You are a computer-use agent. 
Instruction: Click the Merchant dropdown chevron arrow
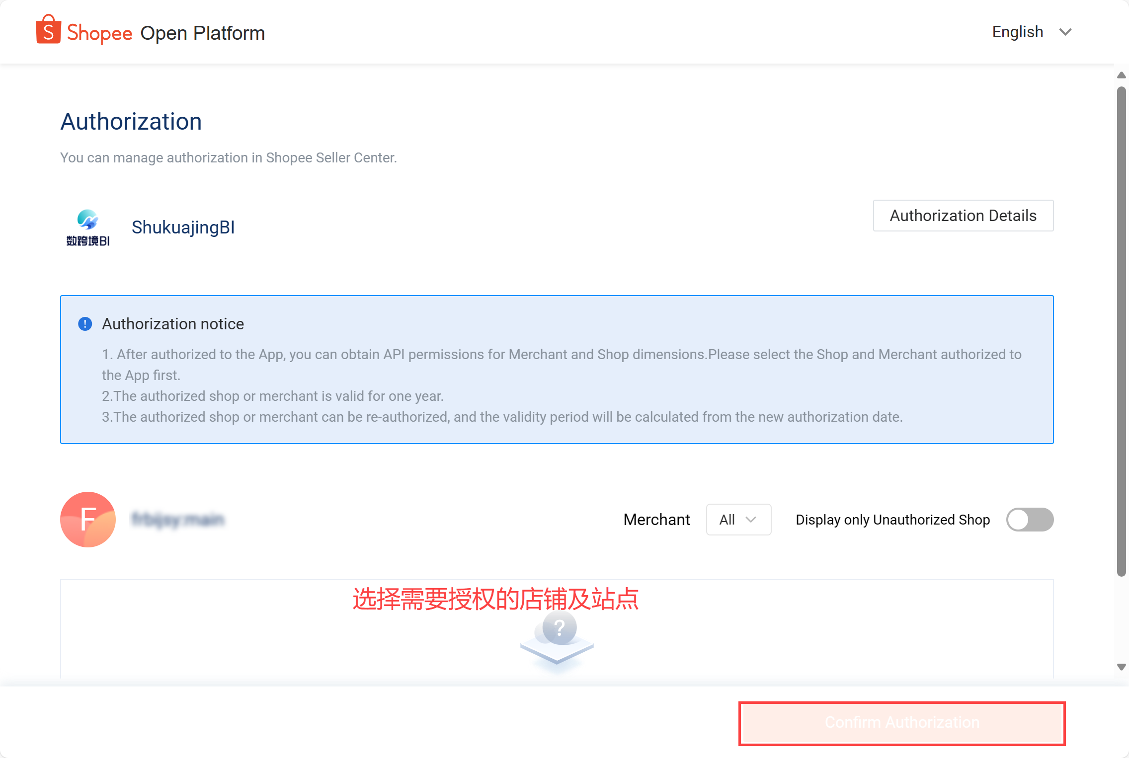(x=751, y=520)
